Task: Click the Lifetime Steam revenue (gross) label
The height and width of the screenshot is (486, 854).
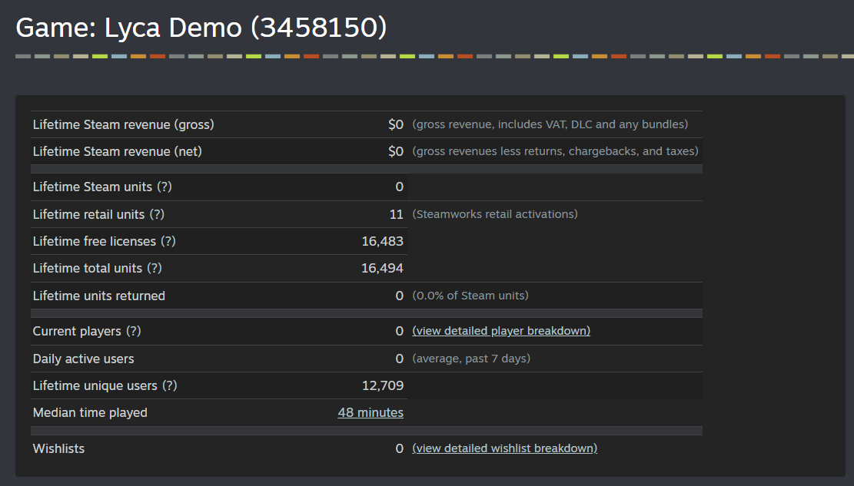Action: point(124,124)
